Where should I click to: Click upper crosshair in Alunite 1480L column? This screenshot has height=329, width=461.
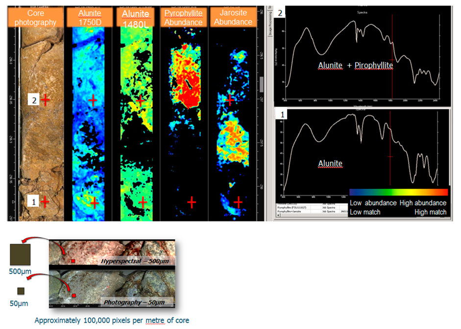[141, 101]
